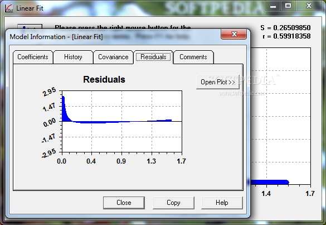Click the S = 0.26509850 value in Linear Fit window

[285, 28]
